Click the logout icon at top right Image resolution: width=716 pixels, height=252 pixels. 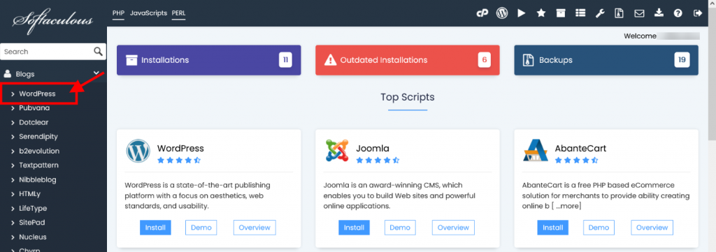tap(697, 13)
